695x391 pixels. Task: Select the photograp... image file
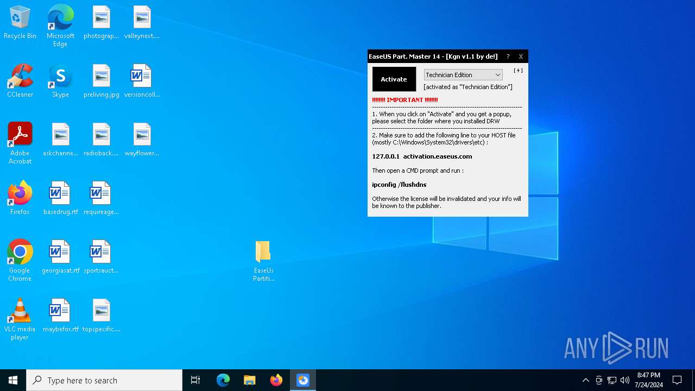pos(101,23)
